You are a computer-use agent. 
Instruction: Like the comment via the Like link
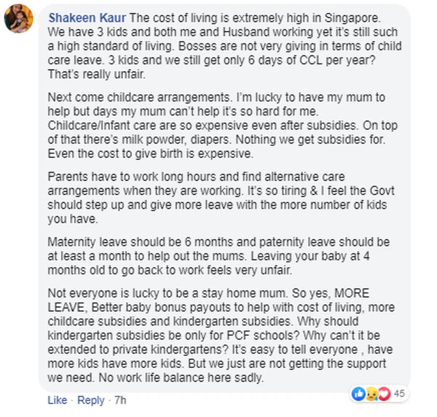[57, 400]
